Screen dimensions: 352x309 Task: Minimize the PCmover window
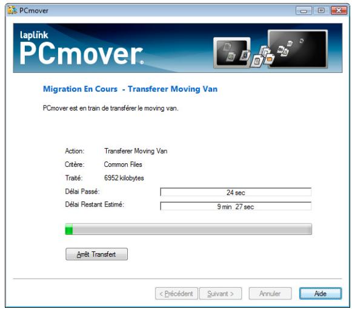(304, 10)
